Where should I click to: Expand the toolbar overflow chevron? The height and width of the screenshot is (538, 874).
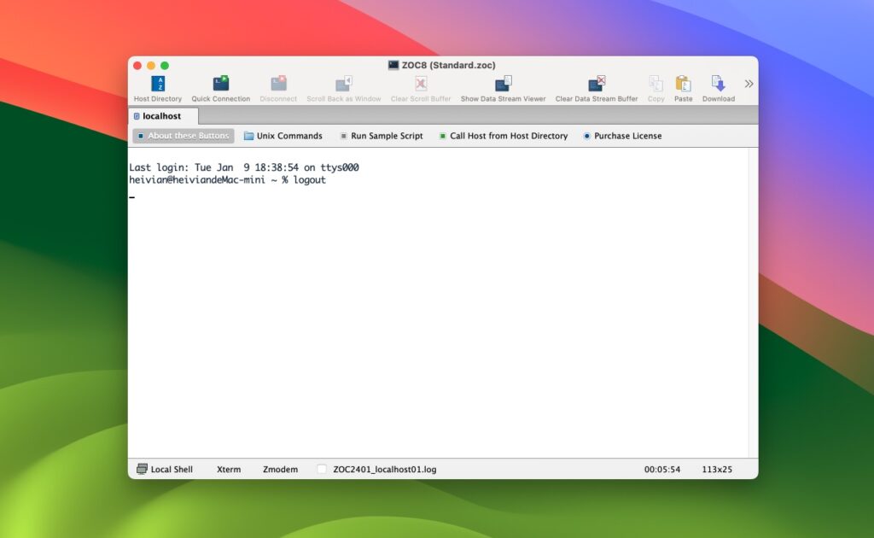point(749,85)
